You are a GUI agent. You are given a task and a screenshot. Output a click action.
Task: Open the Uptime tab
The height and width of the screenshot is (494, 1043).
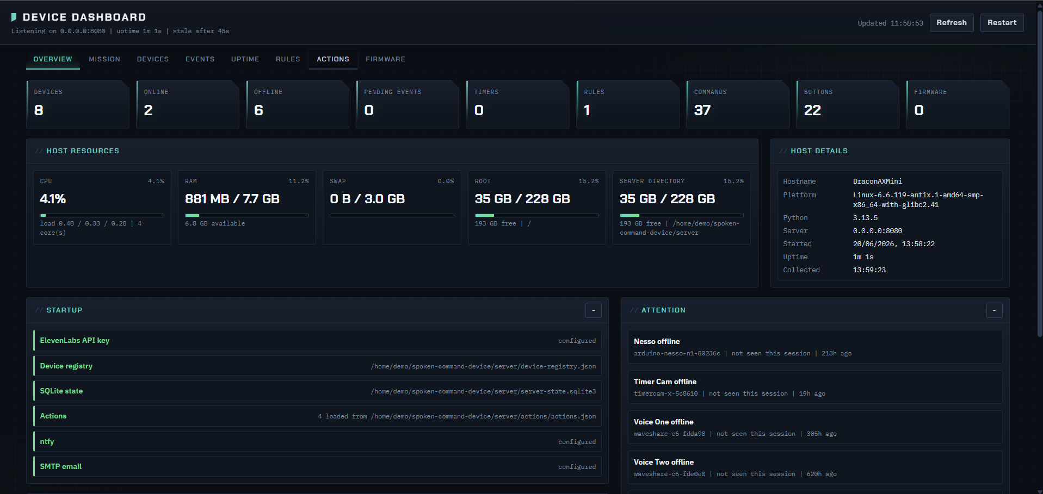(245, 59)
